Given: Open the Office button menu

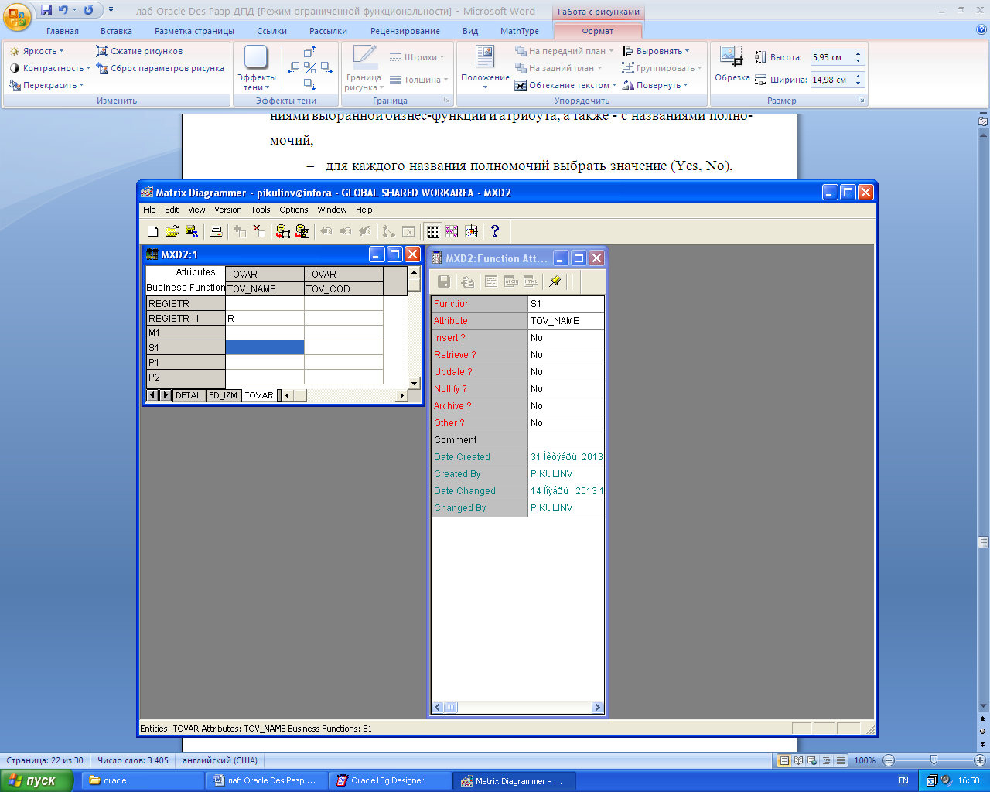Looking at the screenshot, I should (18, 15).
